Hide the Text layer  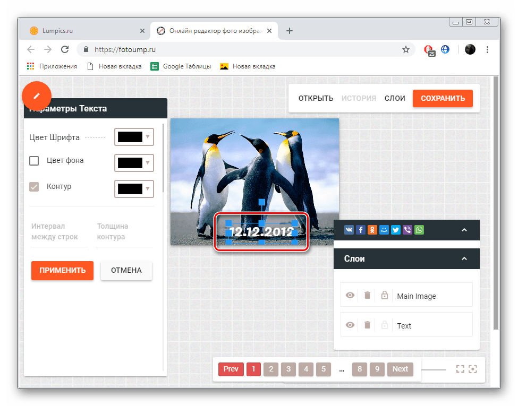pos(350,325)
